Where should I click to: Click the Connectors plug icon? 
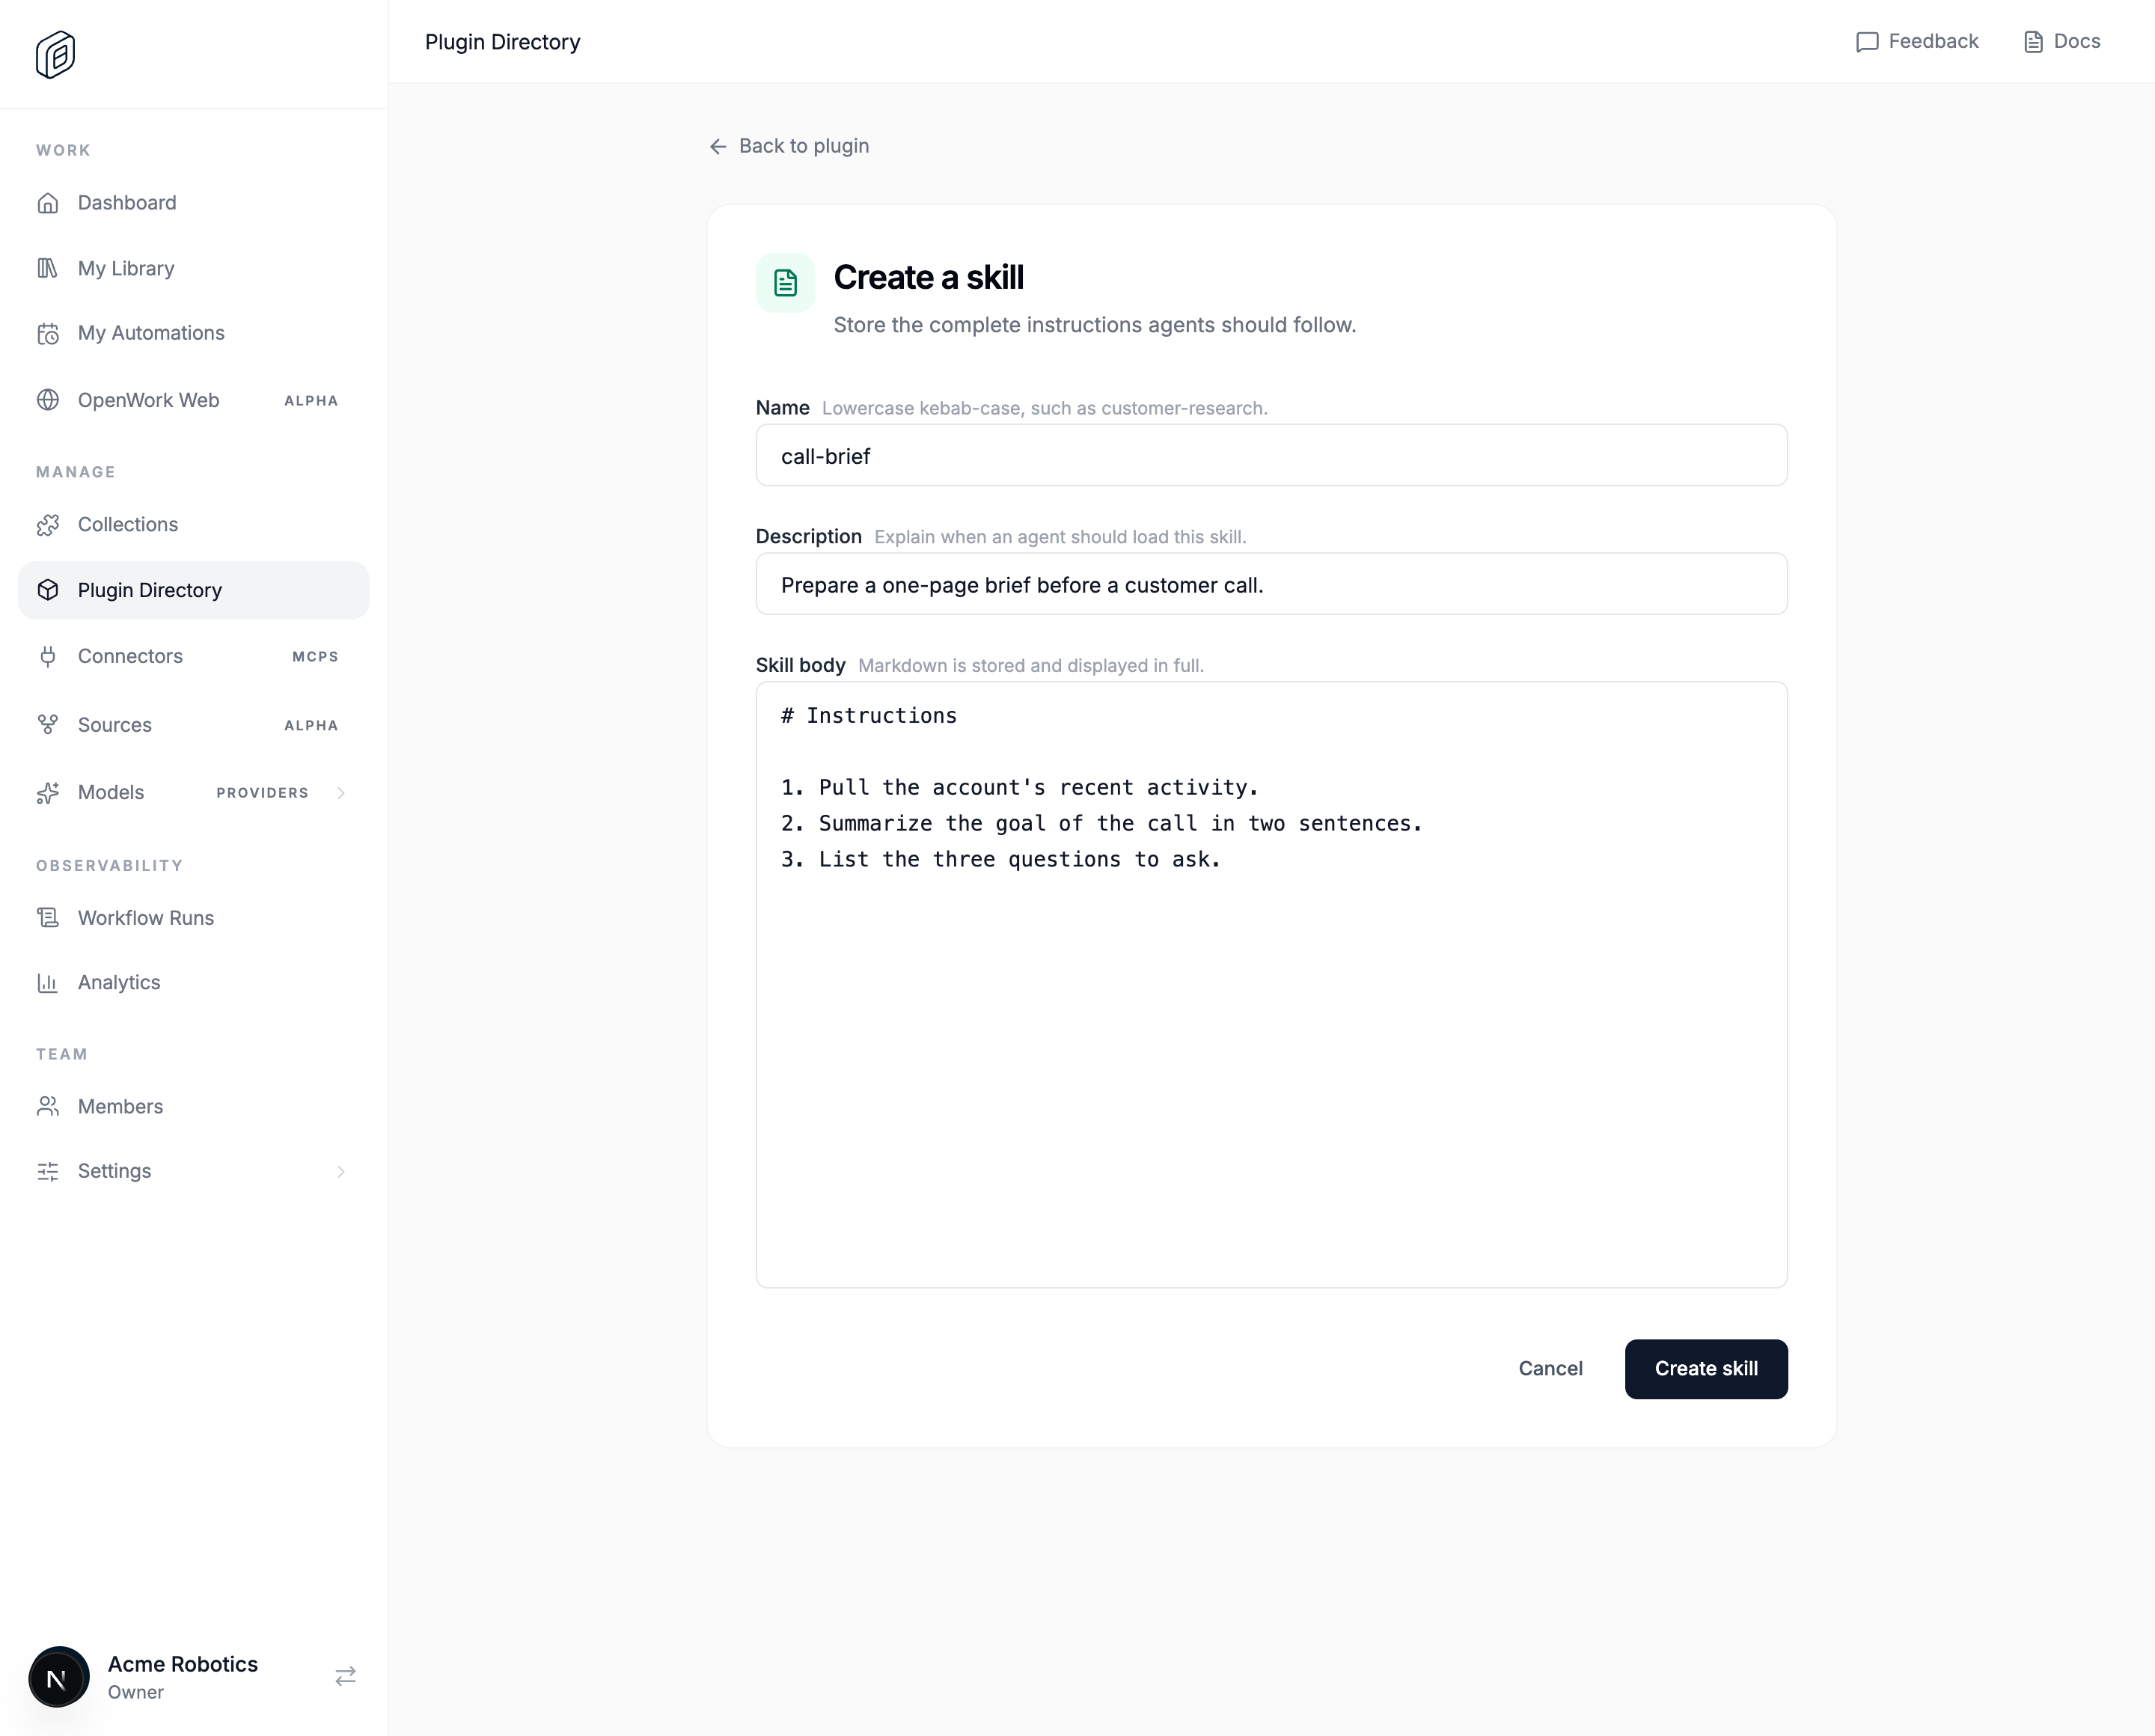pyautogui.click(x=48, y=656)
